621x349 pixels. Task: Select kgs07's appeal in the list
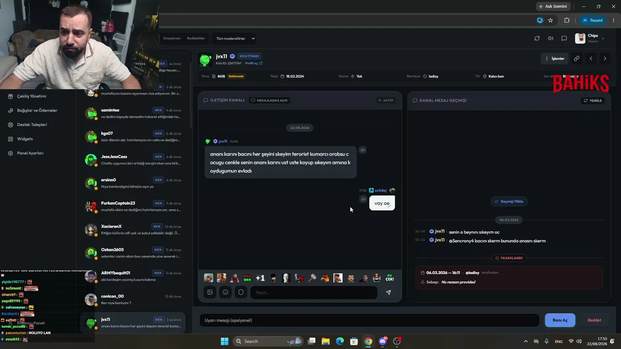point(133,137)
